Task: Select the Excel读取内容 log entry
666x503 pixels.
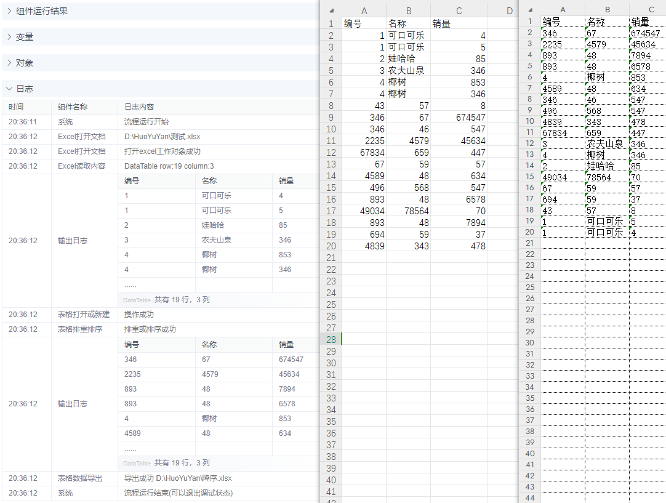Action: (x=81, y=166)
